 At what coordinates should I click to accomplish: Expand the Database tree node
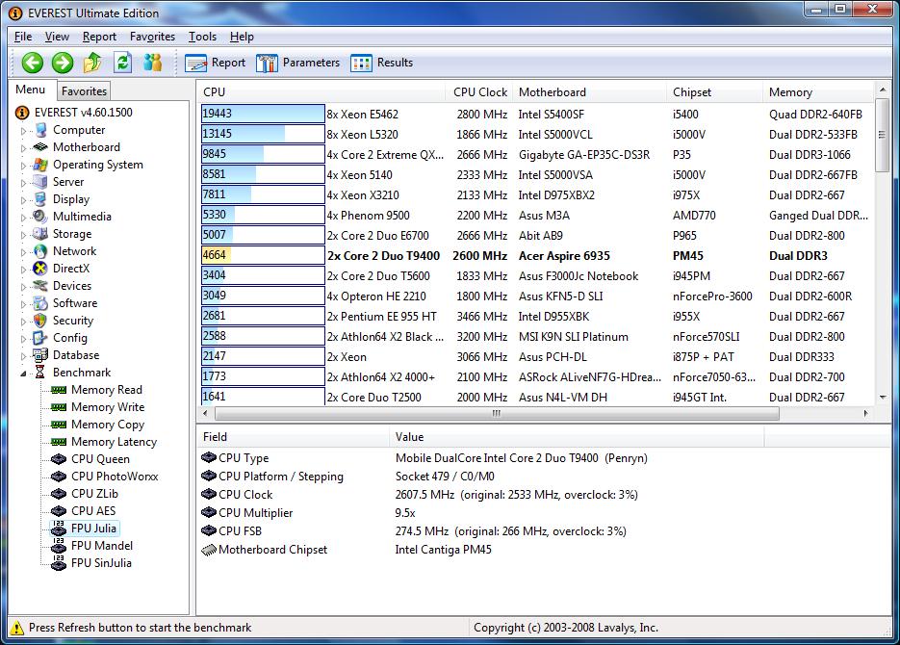[23, 356]
